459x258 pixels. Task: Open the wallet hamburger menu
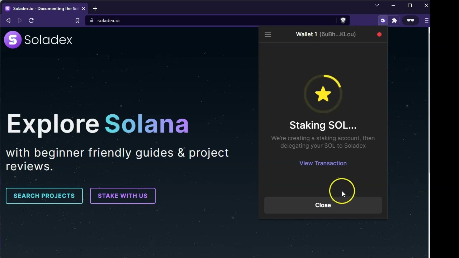point(268,34)
